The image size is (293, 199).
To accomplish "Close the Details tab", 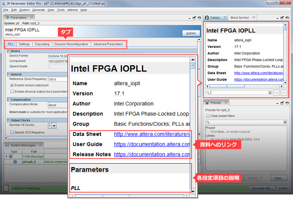I will coord(225,17).
